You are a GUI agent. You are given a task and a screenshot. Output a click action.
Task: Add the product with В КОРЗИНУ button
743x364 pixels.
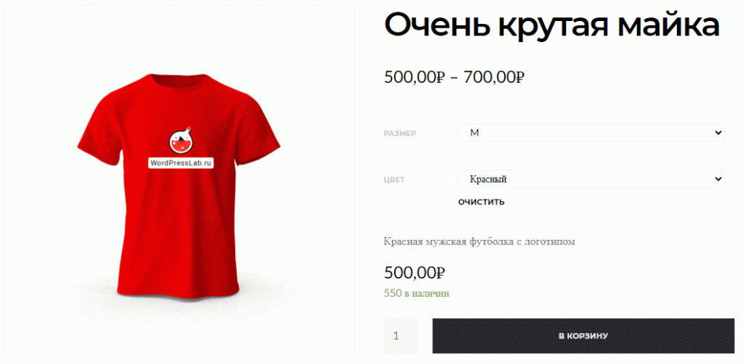click(x=583, y=336)
